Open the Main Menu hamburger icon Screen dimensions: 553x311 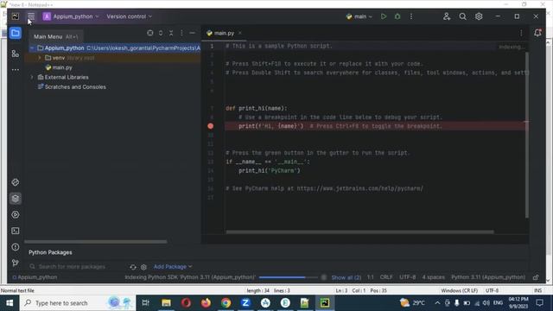[x=31, y=16]
